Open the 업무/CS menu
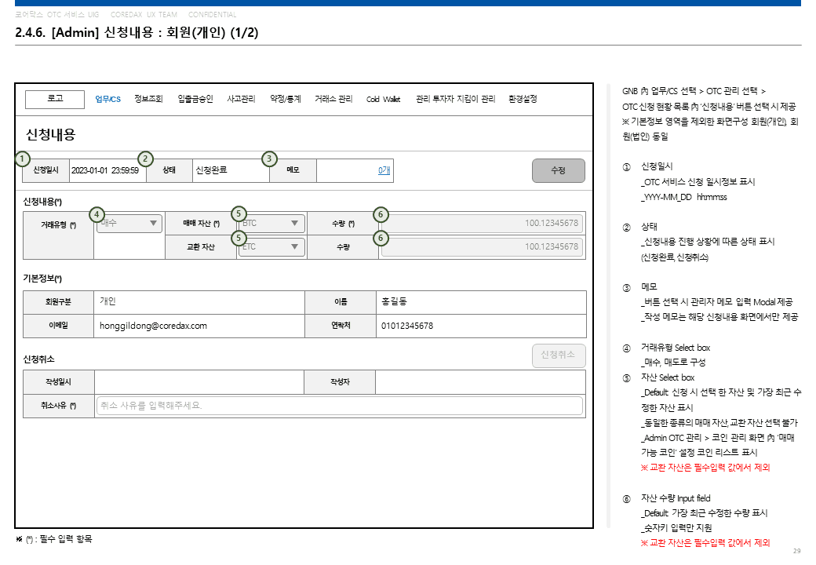The width and height of the screenshot is (816, 565). point(107,99)
